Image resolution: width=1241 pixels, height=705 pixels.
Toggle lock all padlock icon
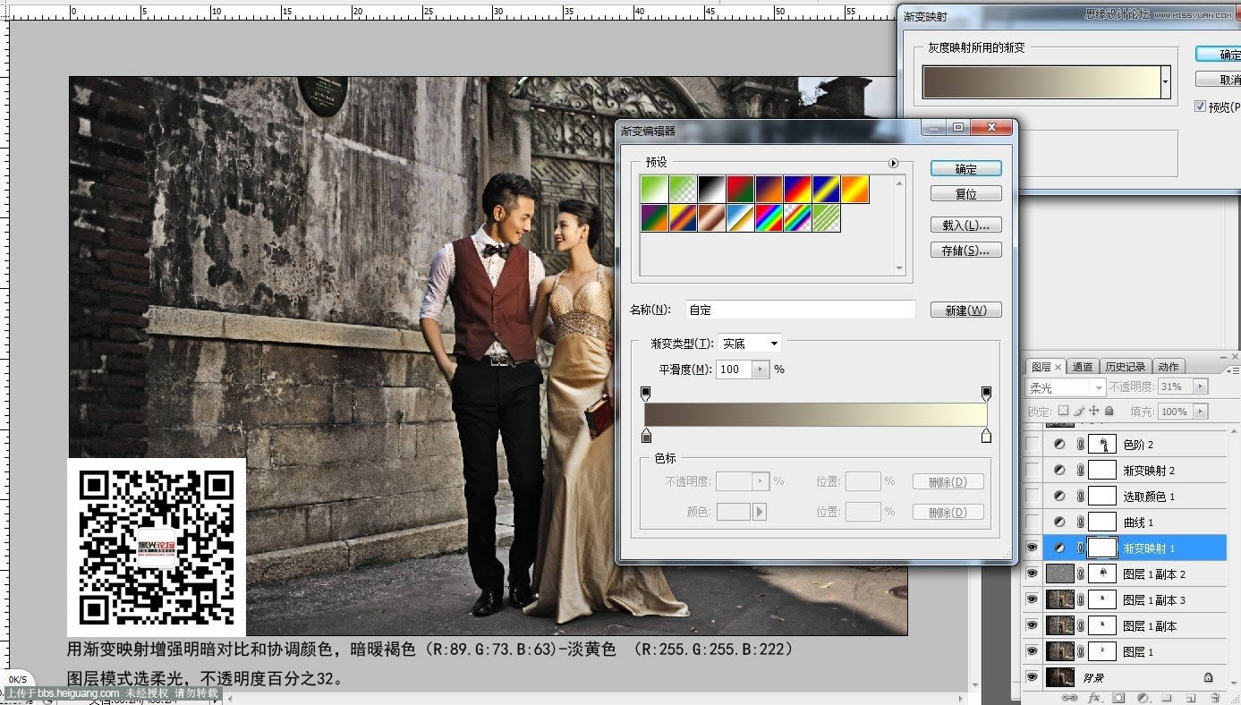1109,412
